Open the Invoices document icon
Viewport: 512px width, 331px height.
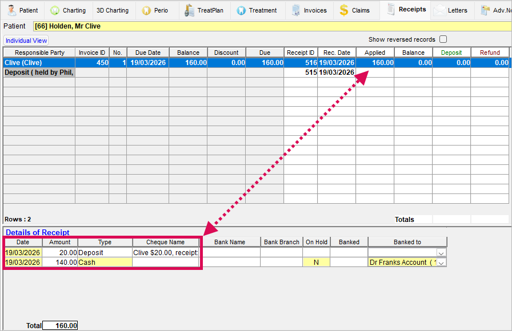(295, 10)
